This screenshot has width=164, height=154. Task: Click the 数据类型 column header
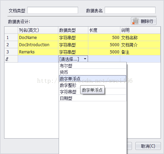(73, 30)
